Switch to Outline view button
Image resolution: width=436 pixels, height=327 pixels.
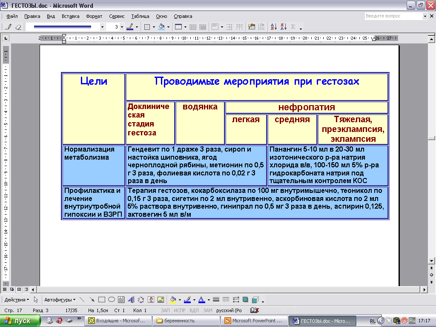(26, 290)
